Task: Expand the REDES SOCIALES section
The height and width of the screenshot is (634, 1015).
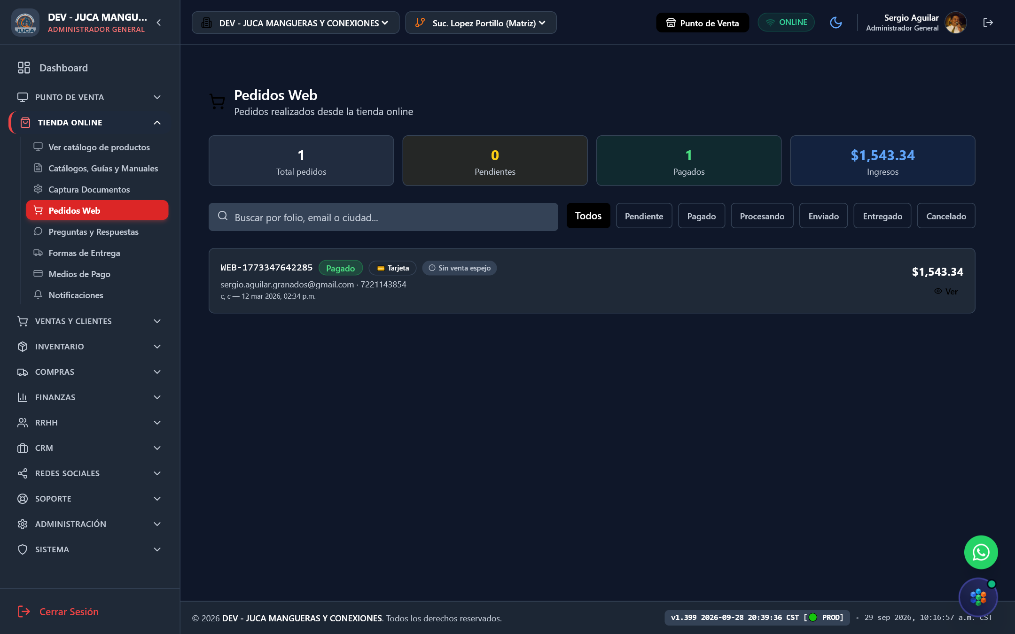Action: (x=90, y=473)
